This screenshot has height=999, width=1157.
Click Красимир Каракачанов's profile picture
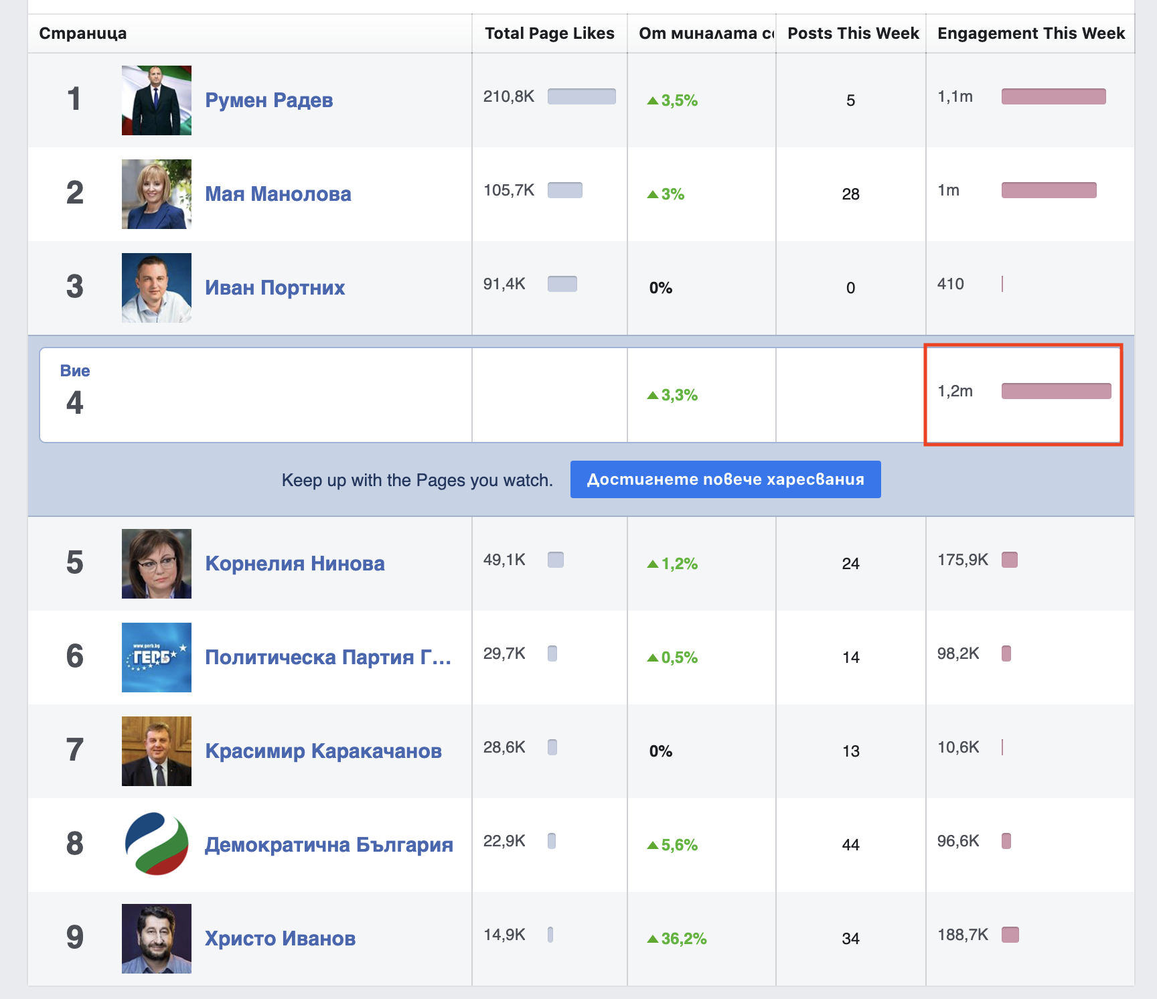(x=156, y=751)
